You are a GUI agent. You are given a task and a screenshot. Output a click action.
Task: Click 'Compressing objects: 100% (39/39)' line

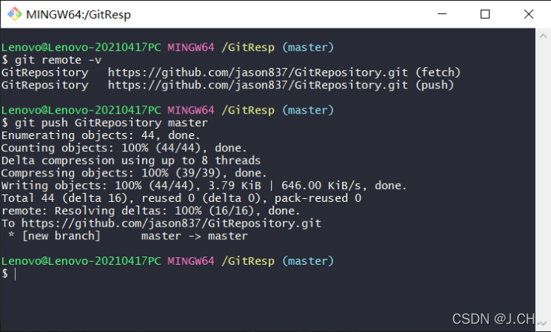[134, 173]
